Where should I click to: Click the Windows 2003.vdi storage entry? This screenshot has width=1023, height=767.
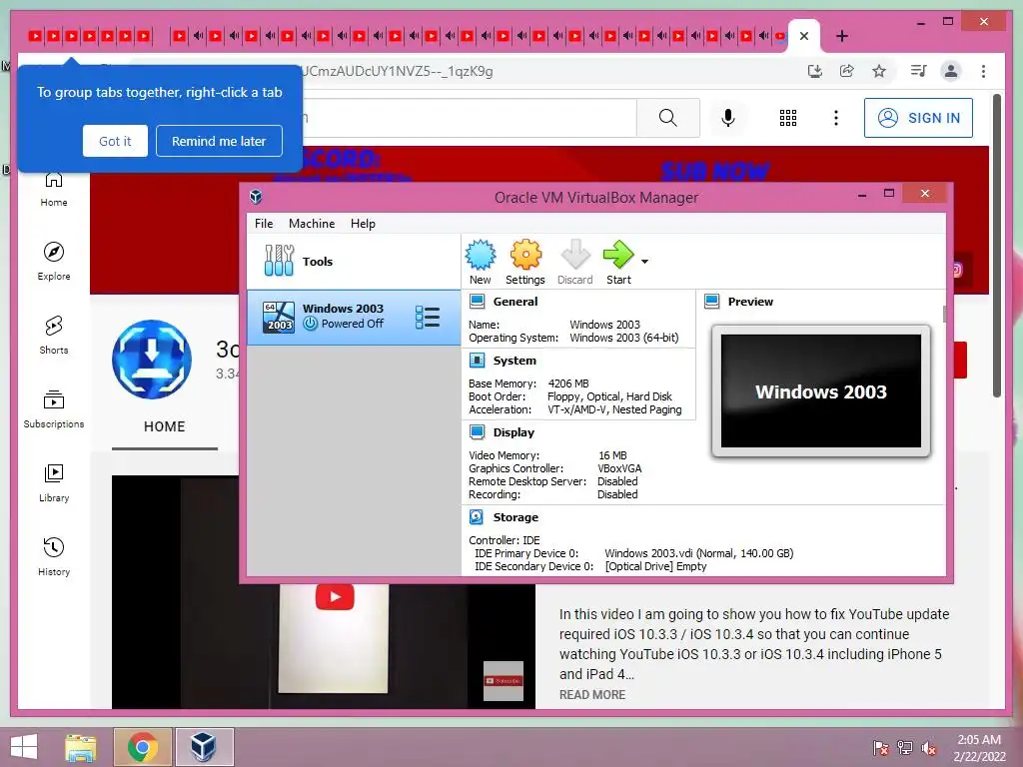(x=698, y=553)
